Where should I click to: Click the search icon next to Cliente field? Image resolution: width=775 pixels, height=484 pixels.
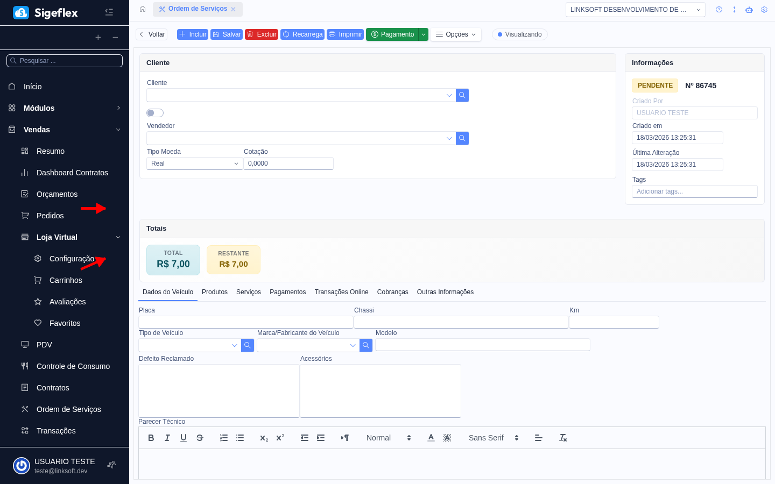[462, 95]
